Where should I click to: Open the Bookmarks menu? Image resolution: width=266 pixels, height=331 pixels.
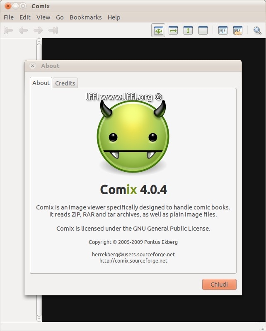(x=86, y=17)
